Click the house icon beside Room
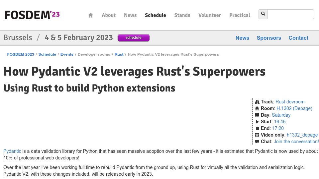The height and width of the screenshot is (179, 319). click(x=257, y=109)
